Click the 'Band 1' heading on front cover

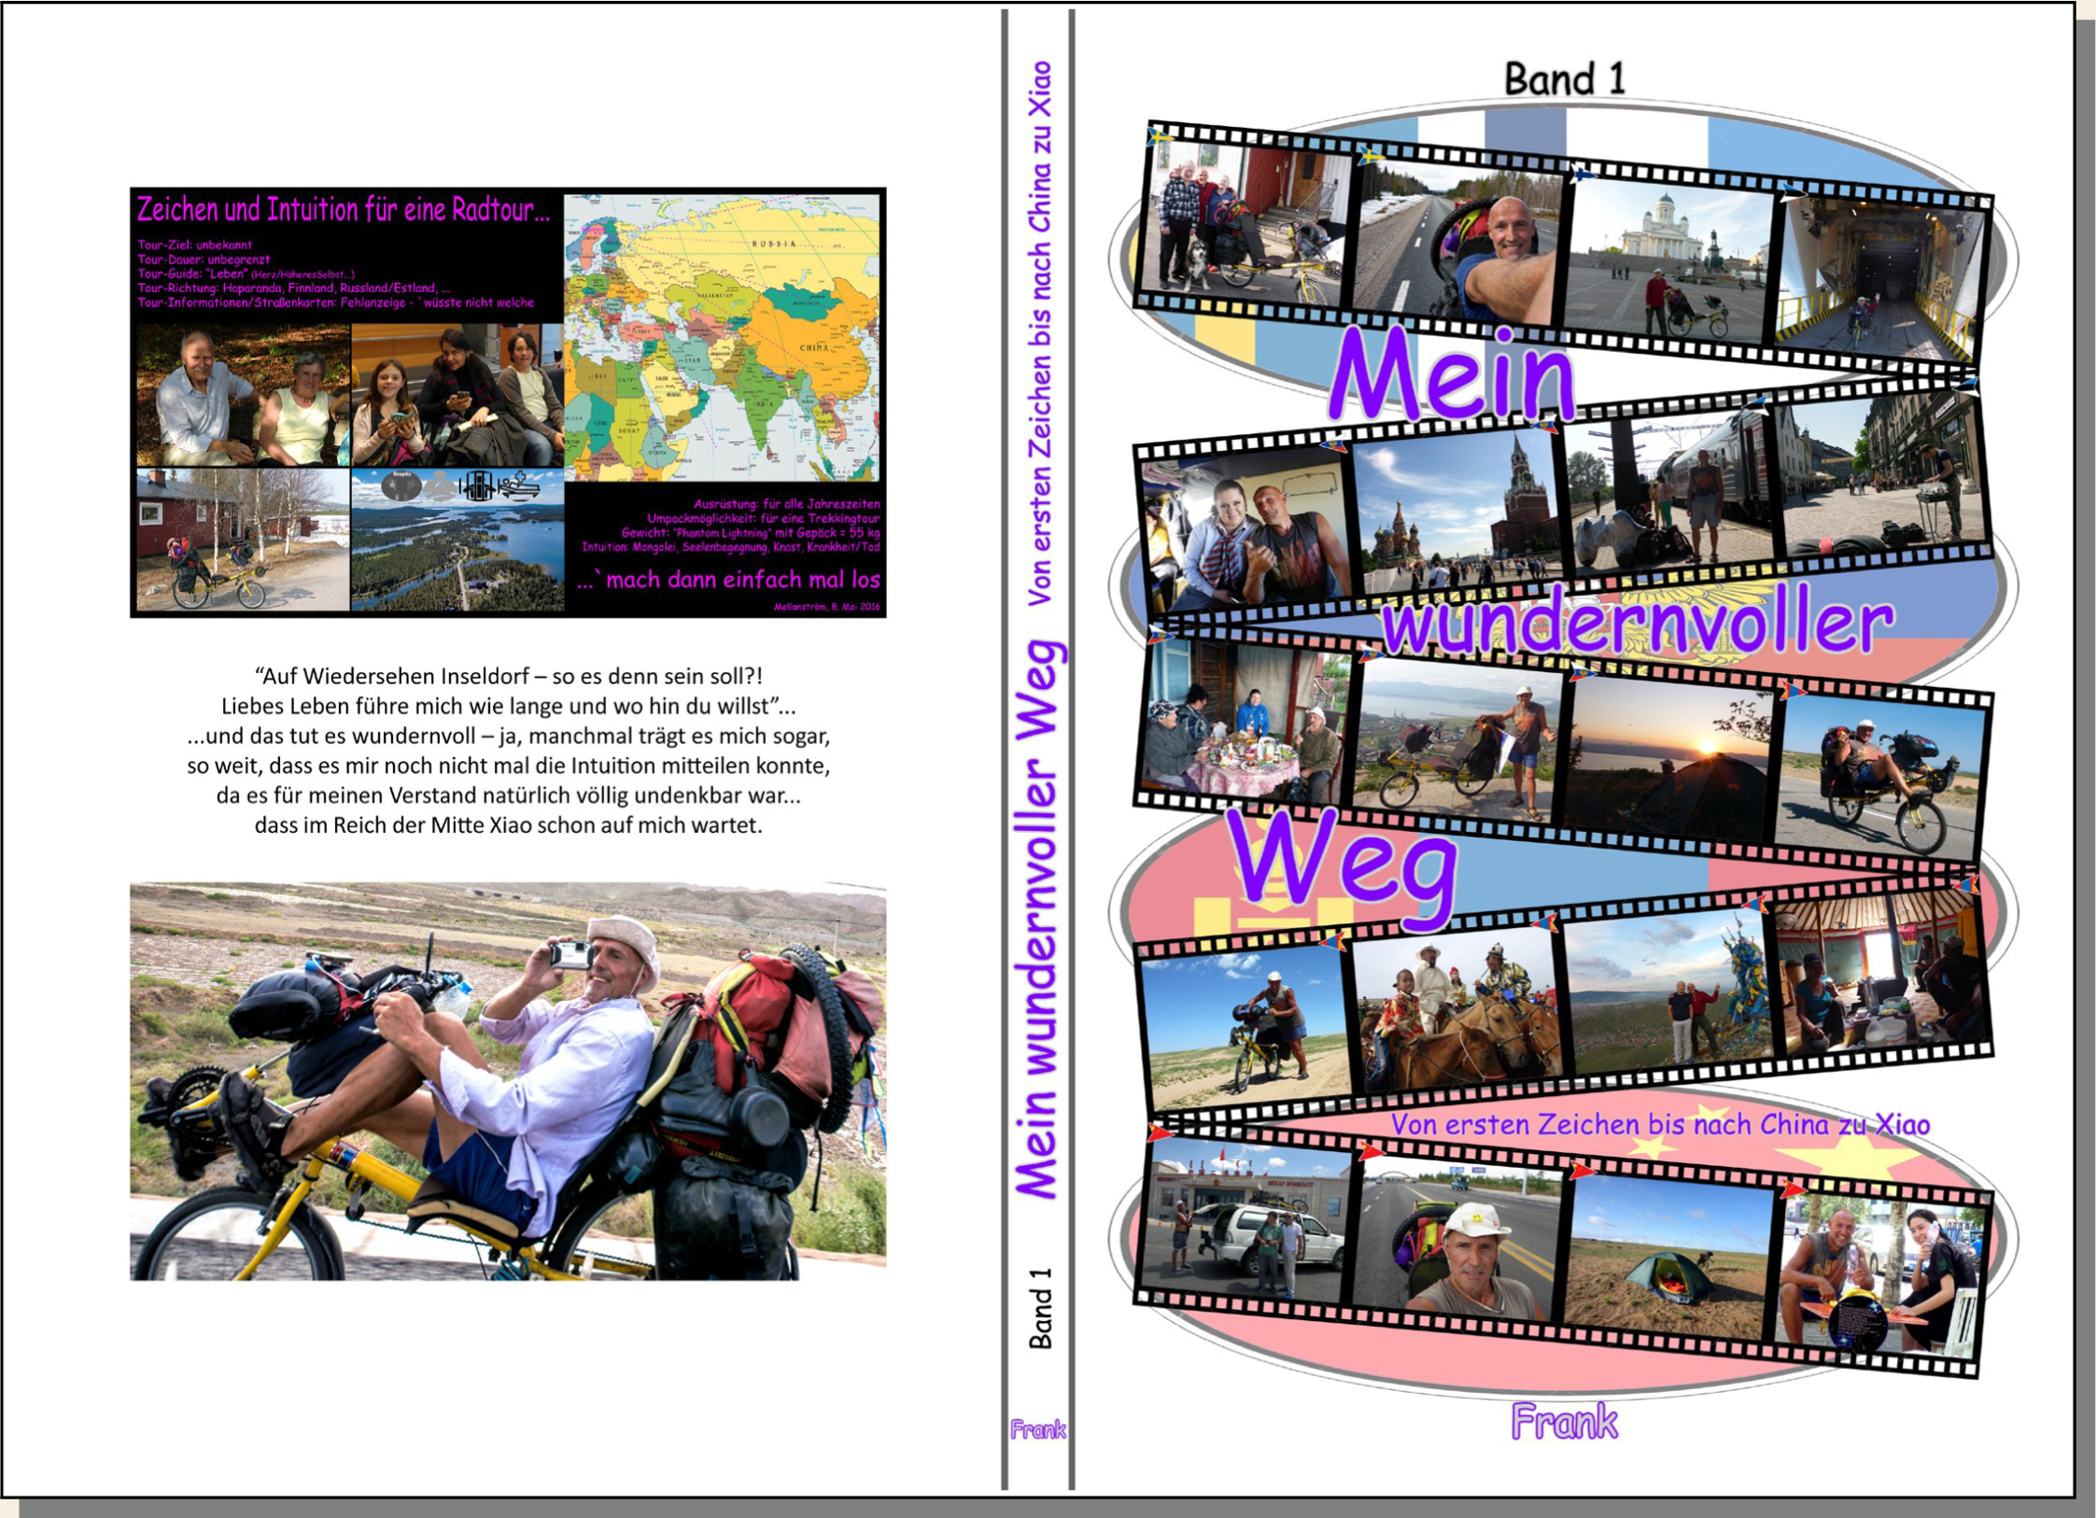[1564, 78]
